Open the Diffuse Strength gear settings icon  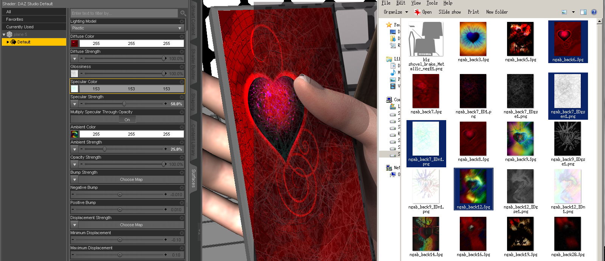tap(182, 52)
